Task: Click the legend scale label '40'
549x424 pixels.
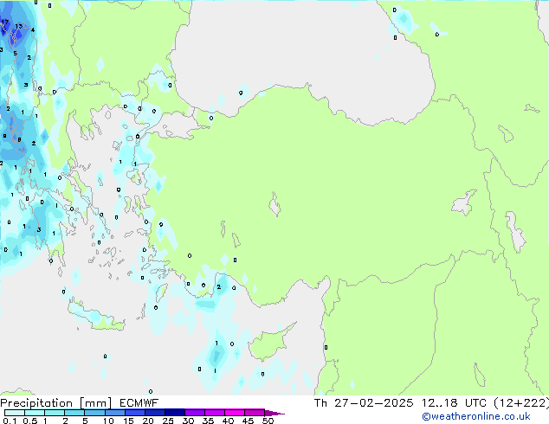Action: (228, 421)
